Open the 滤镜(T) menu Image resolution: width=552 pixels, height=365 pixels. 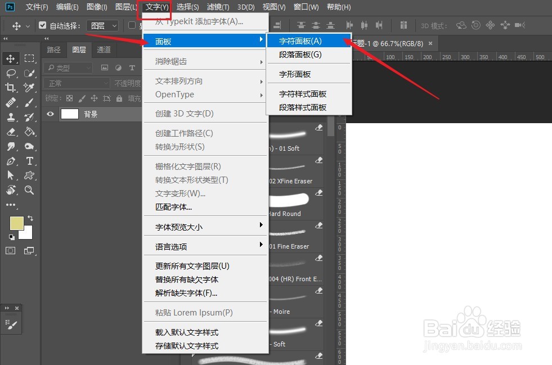click(218, 7)
